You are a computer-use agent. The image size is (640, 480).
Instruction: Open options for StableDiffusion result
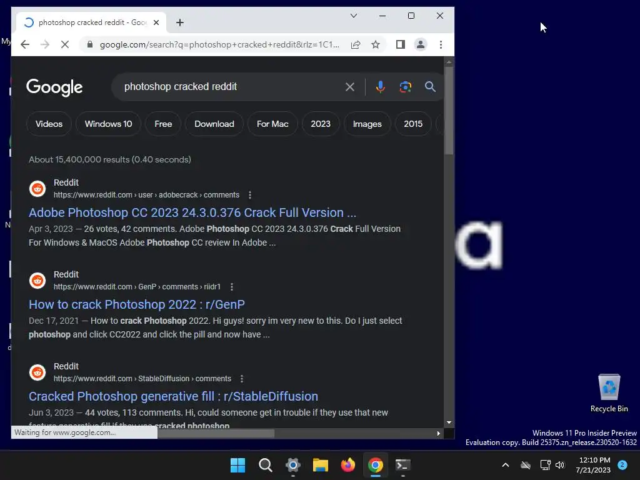coord(242,379)
